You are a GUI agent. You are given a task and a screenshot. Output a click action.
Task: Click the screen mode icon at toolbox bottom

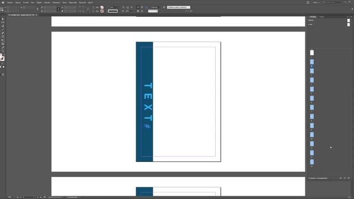pos(3,75)
